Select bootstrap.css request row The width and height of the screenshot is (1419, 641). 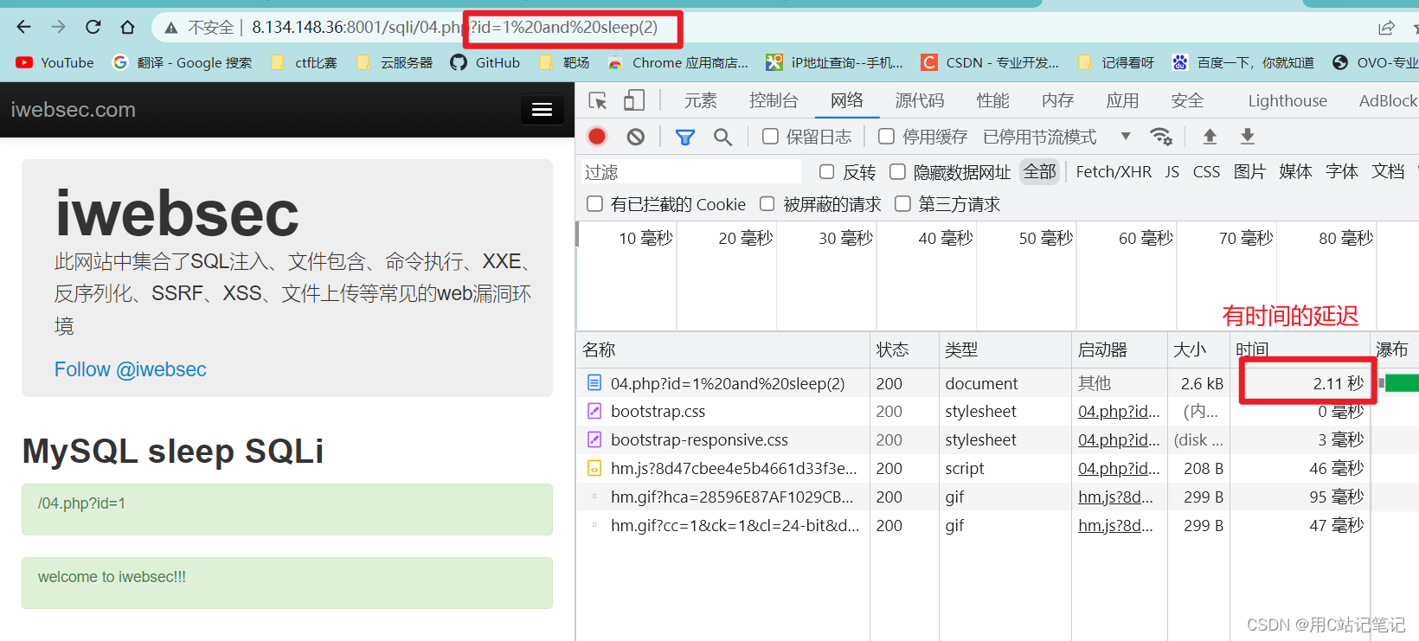point(658,412)
